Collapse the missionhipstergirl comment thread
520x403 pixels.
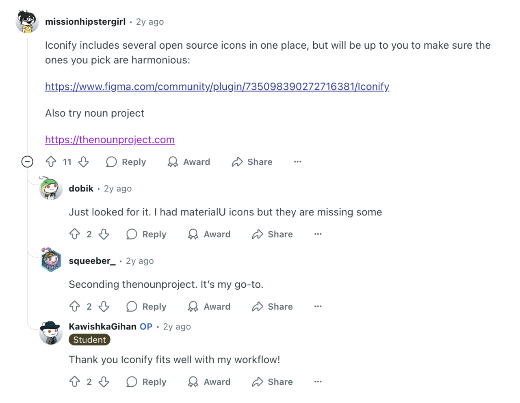click(27, 162)
